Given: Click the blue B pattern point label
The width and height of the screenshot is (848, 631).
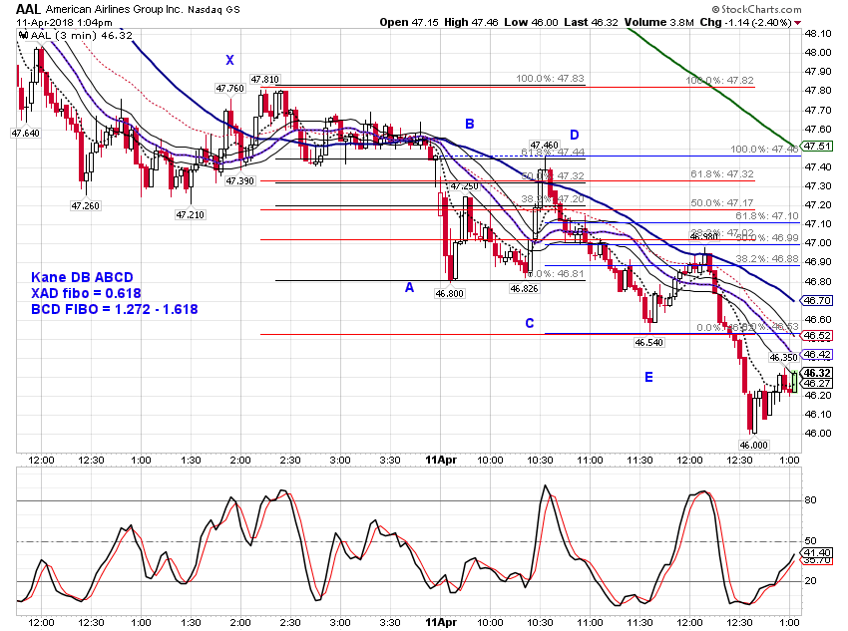Looking at the screenshot, I should click(470, 124).
